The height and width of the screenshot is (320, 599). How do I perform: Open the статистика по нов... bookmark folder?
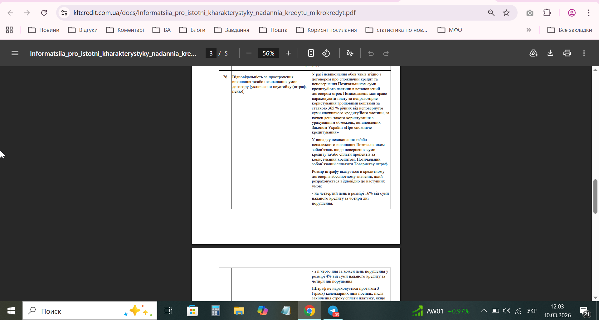[x=397, y=30]
